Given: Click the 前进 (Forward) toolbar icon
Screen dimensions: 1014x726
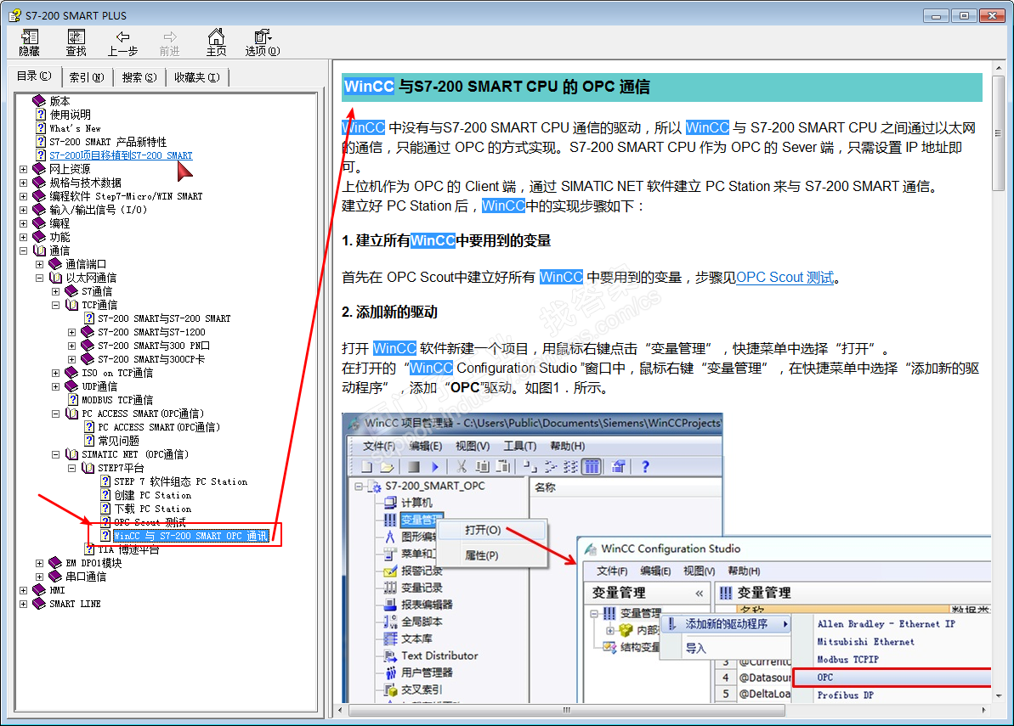Looking at the screenshot, I should (x=169, y=37).
